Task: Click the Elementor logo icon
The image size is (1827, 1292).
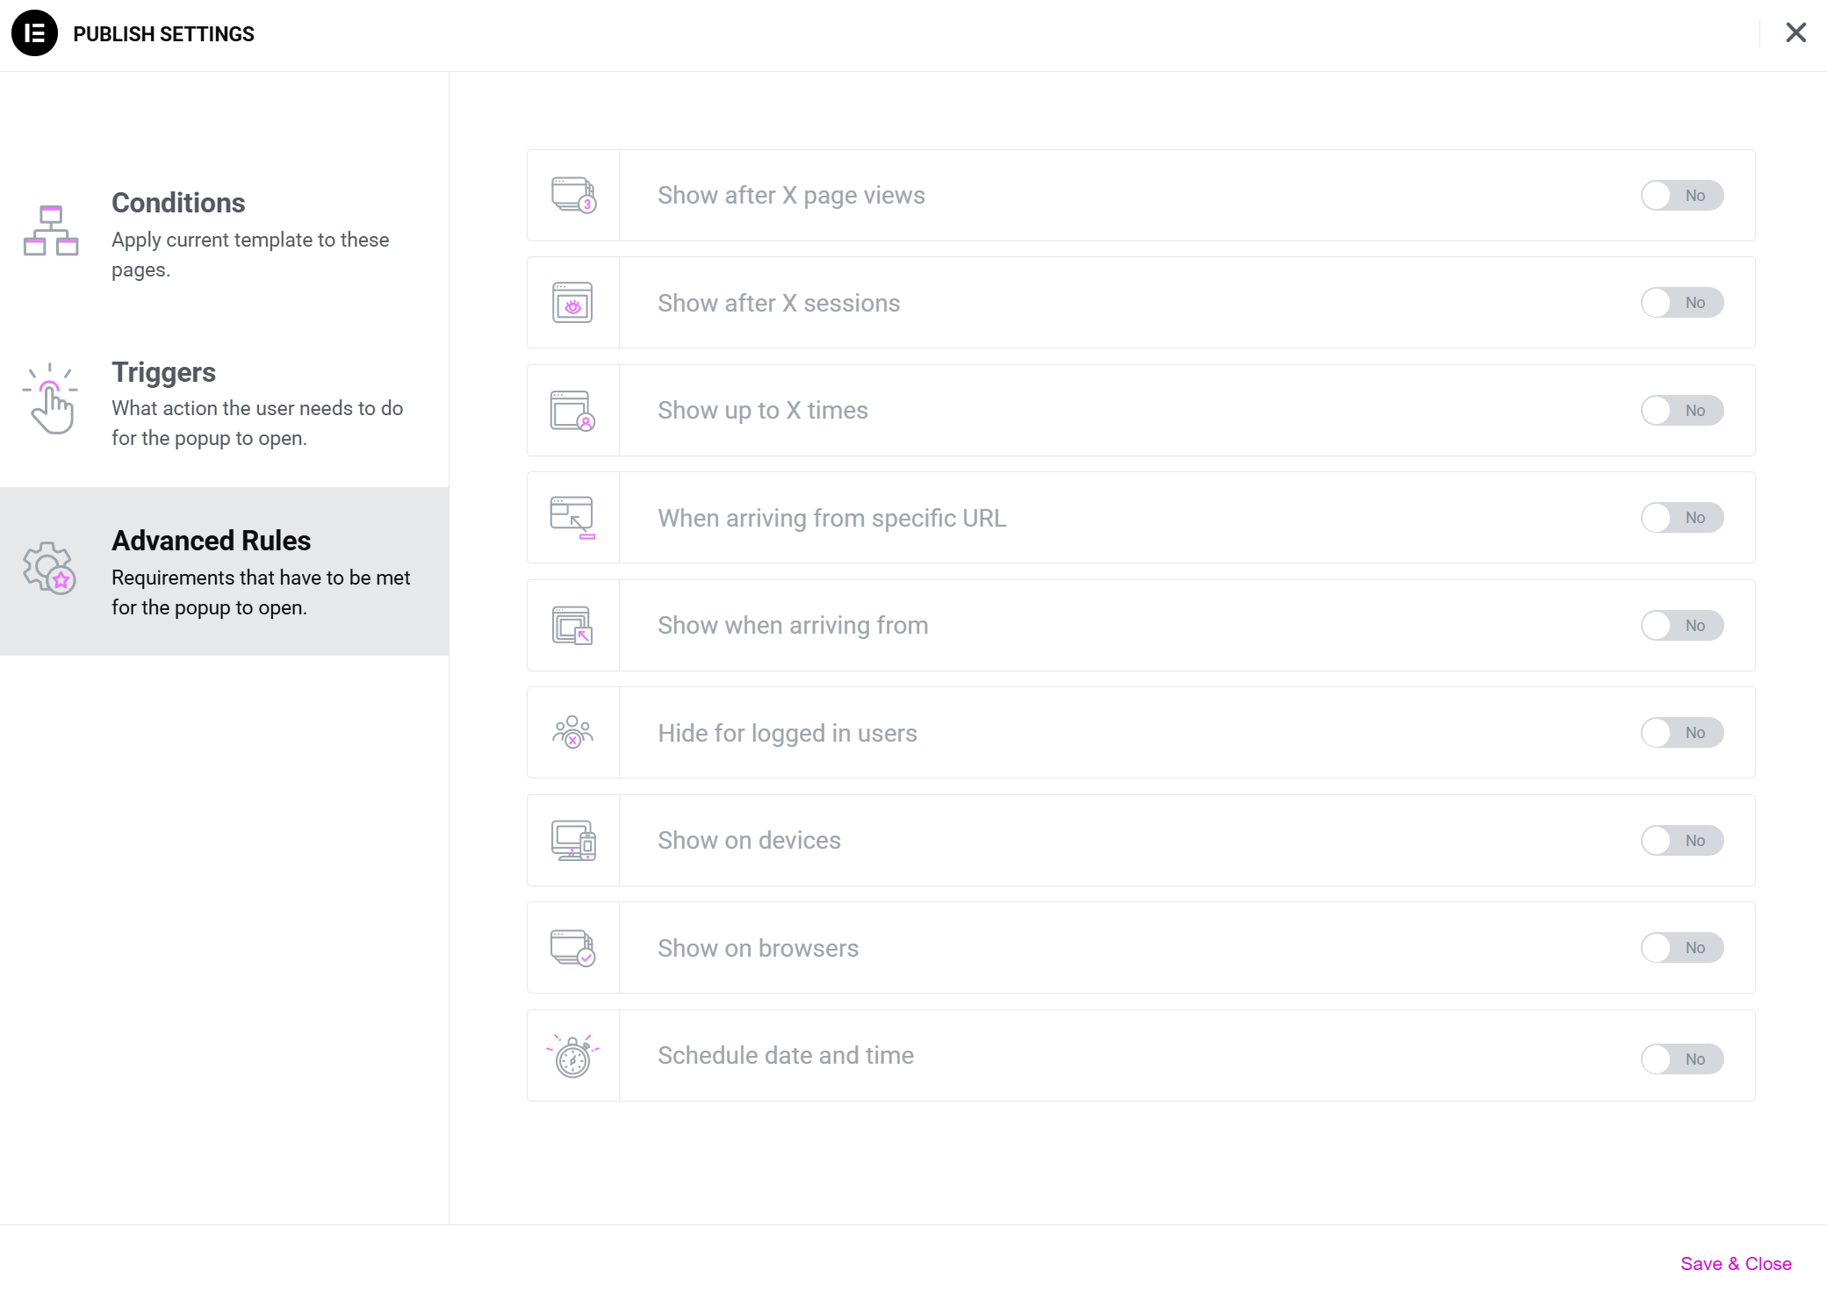Action: pos(34,33)
